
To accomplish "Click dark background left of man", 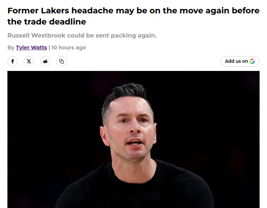I will [x=51, y=128].
